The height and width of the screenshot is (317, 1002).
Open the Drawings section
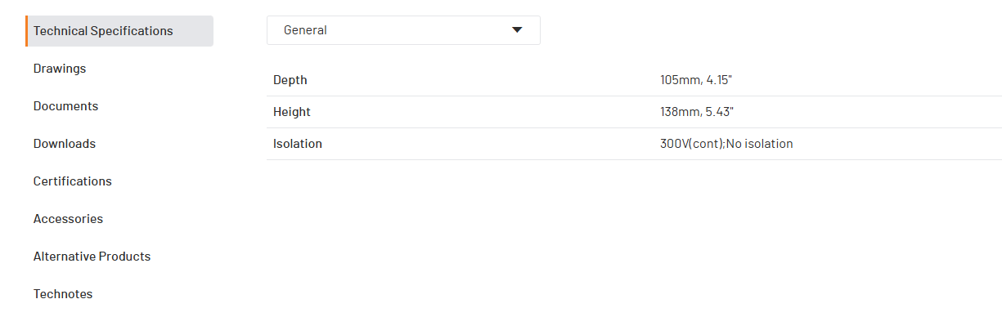[x=60, y=69]
